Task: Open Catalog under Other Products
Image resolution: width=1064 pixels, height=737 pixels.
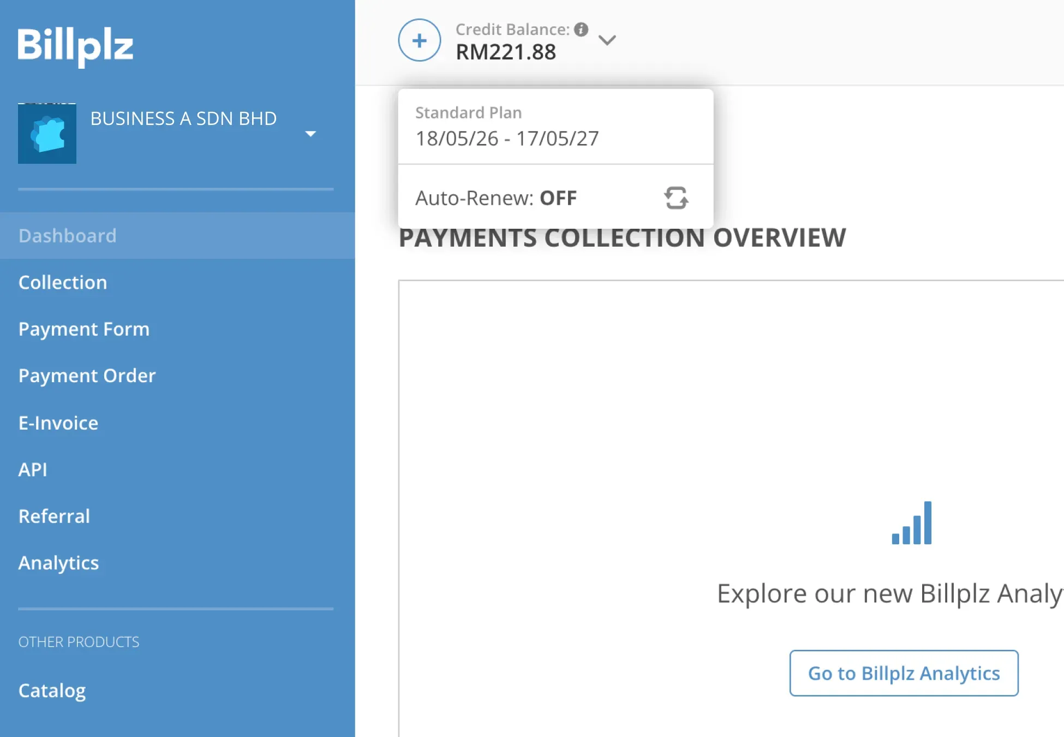Action: (52, 691)
